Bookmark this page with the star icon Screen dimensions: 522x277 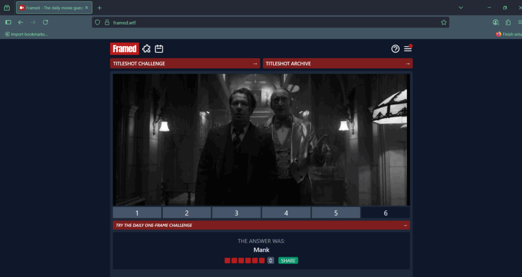(443, 22)
